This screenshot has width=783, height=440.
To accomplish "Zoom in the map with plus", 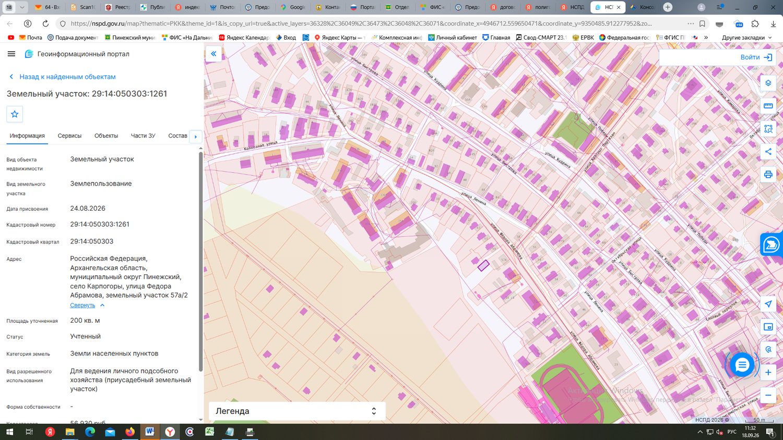I will point(768,372).
